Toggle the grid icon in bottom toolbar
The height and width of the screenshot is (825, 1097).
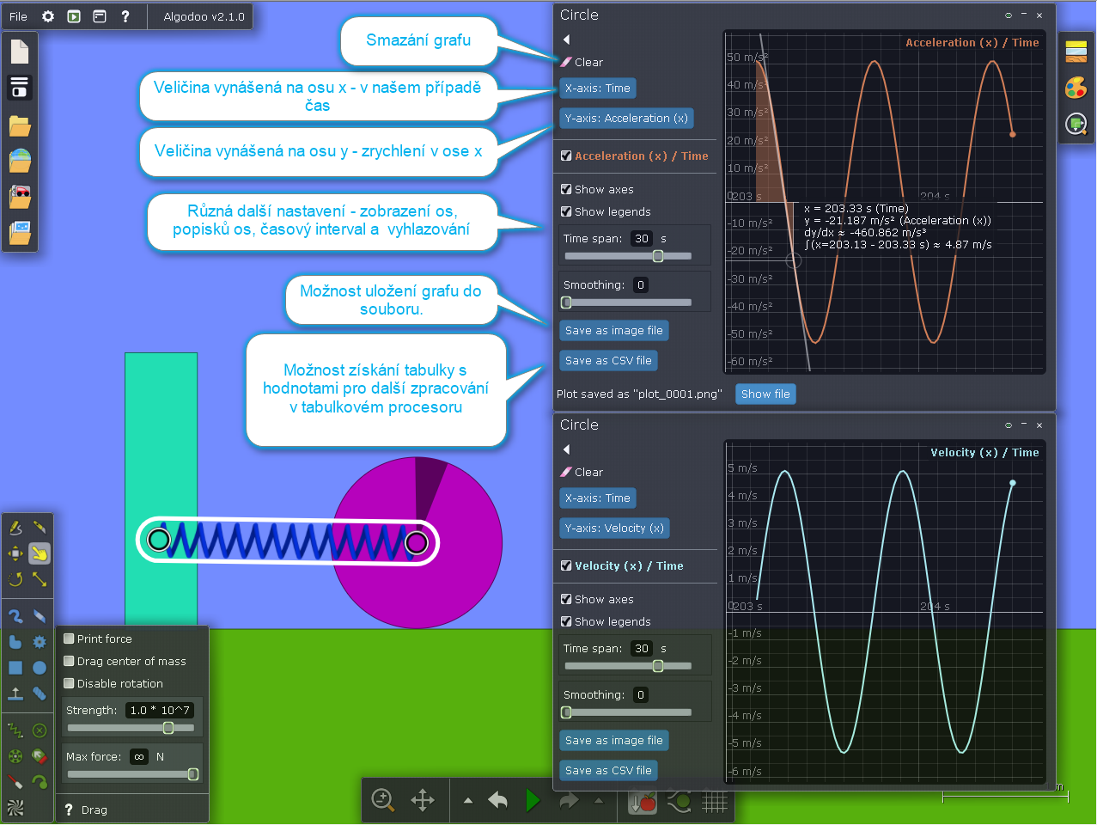(715, 801)
